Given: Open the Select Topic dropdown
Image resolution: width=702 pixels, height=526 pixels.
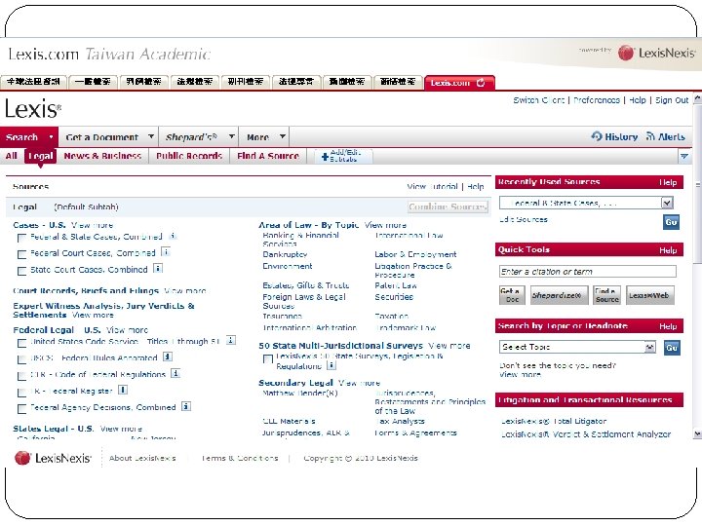Looking at the screenshot, I should click(x=577, y=347).
